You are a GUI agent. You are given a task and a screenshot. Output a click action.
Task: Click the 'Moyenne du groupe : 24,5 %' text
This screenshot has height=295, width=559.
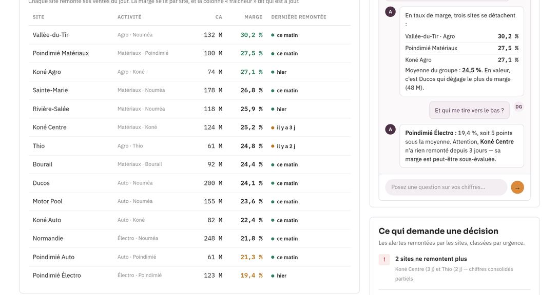[443, 71]
